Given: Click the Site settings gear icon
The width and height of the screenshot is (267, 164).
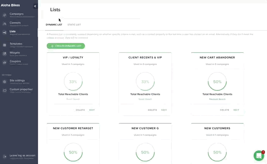Looking at the screenshot, I should (x=5, y=82).
